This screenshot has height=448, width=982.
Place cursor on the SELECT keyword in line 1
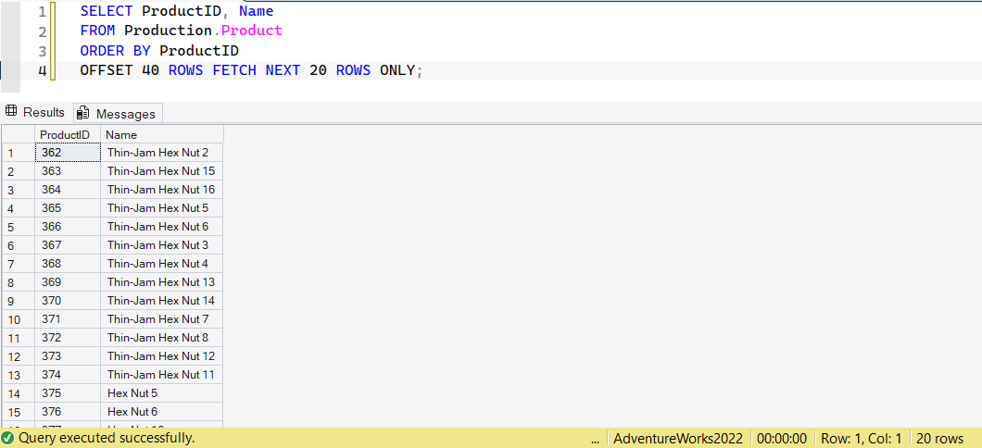[106, 11]
